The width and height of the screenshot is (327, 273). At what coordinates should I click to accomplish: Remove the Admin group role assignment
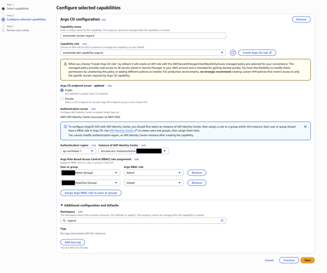(x=197, y=173)
